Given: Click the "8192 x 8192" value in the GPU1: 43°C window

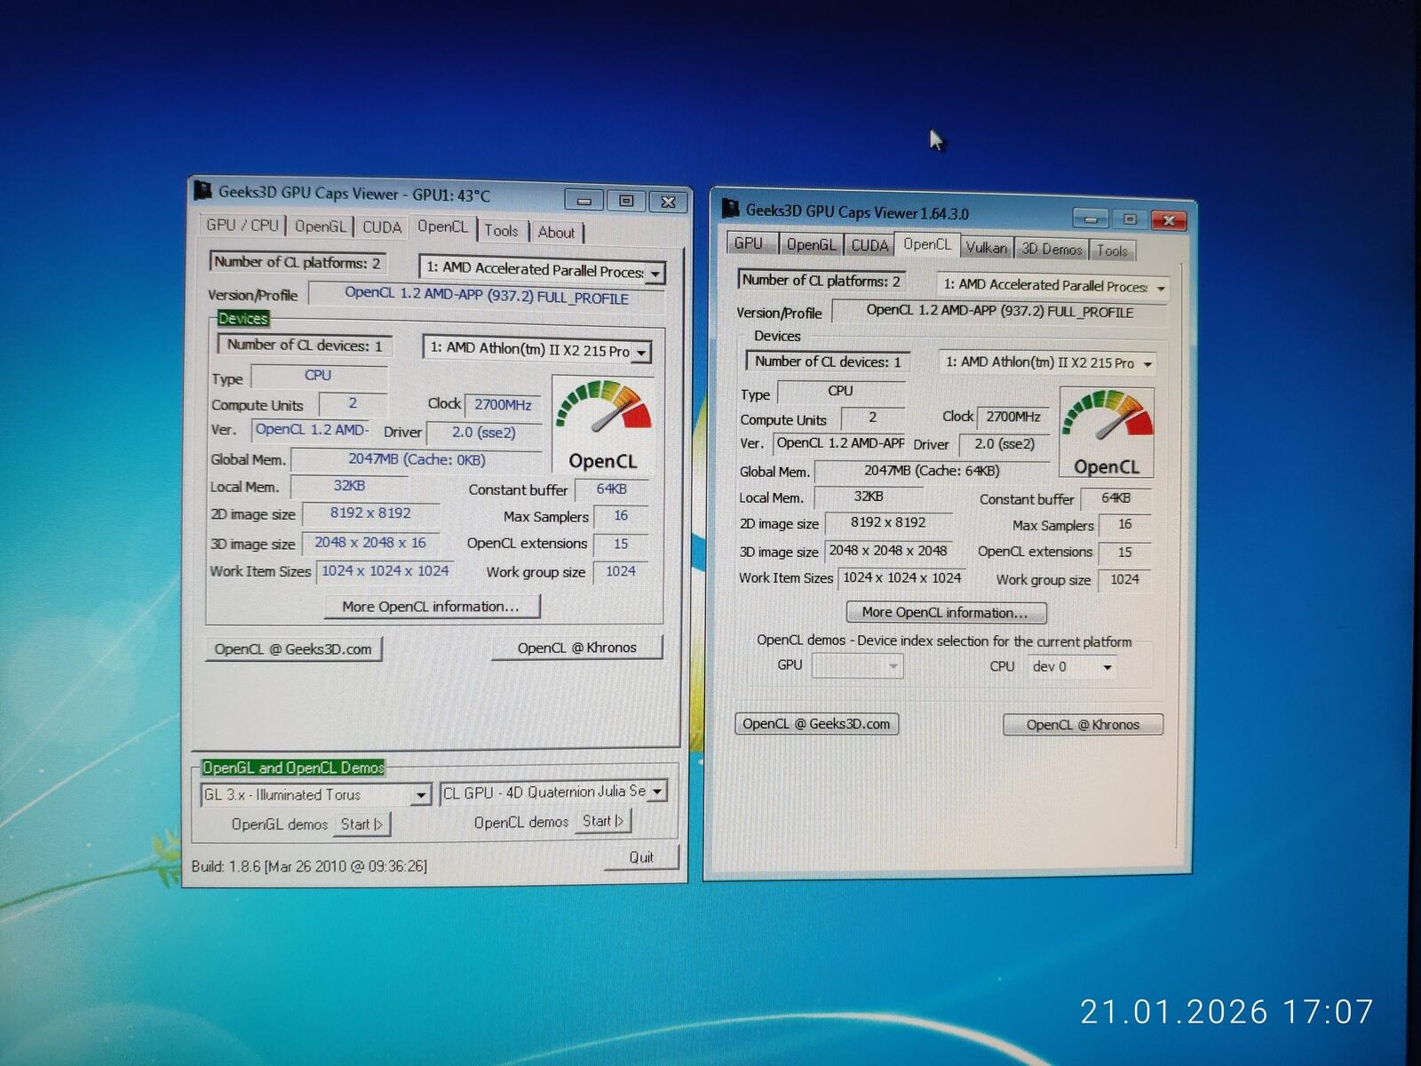Looking at the screenshot, I should click(x=370, y=513).
